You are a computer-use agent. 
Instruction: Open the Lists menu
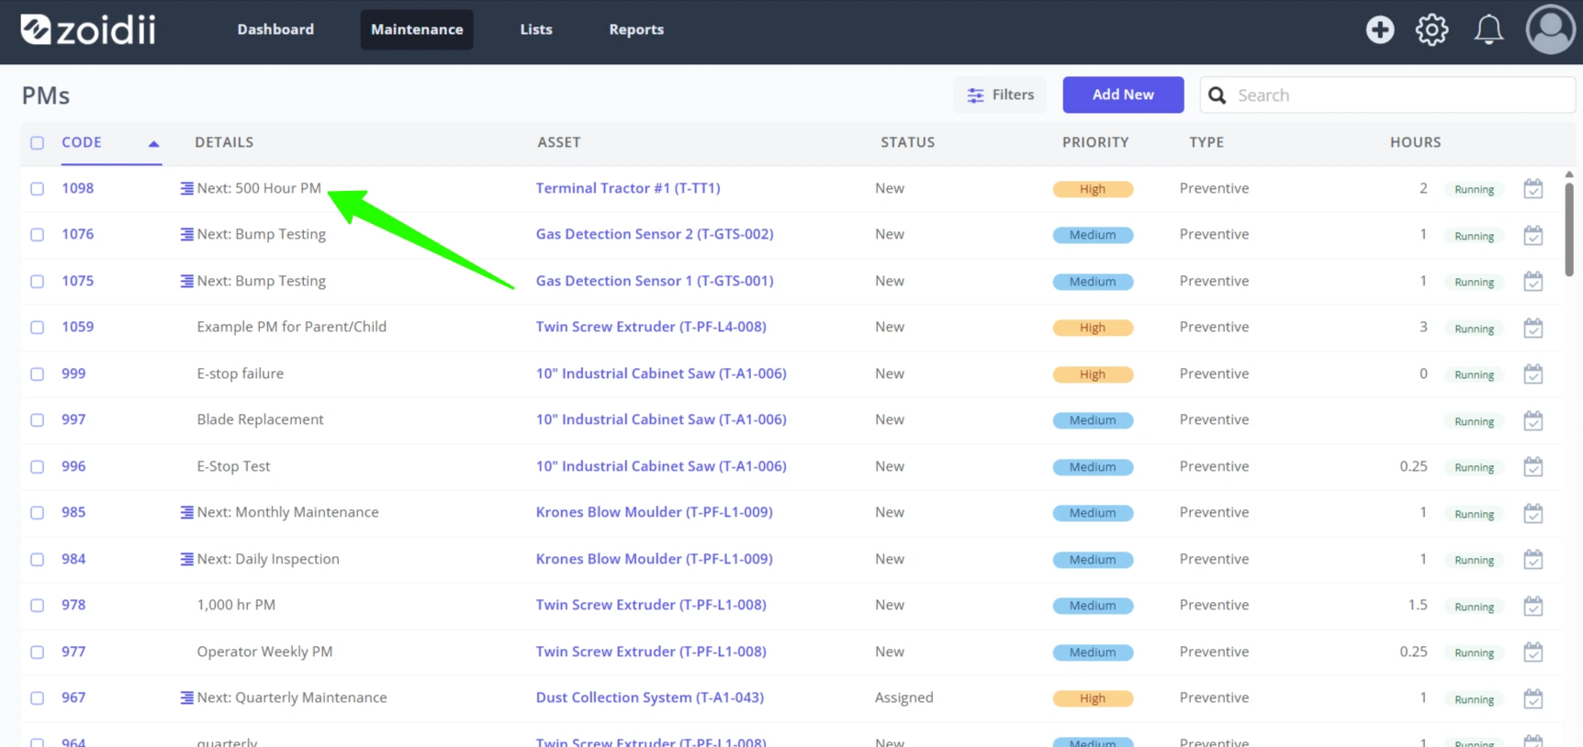coord(536,29)
